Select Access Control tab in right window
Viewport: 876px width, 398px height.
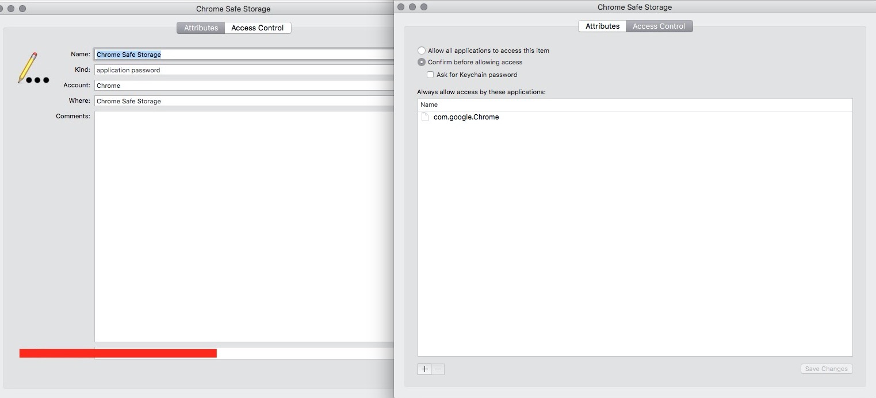click(659, 26)
